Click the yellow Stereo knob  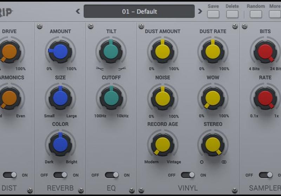(x=213, y=144)
